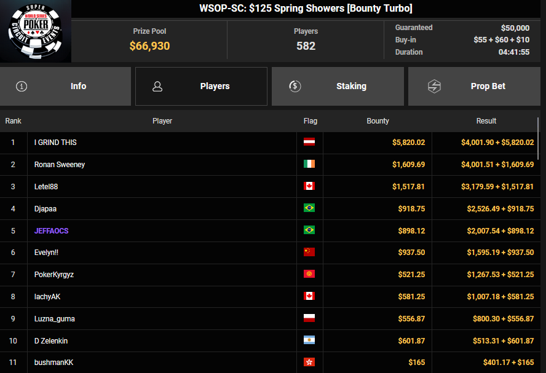
Task: Sort table by Rank column header
Action: point(13,121)
